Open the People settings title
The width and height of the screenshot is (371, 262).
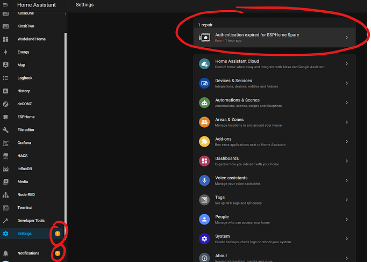(222, 217)
